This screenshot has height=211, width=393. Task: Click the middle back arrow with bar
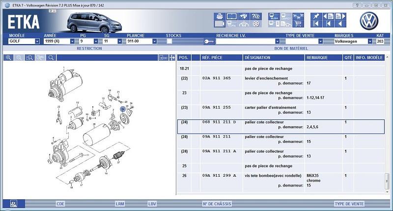pos(328,23)
